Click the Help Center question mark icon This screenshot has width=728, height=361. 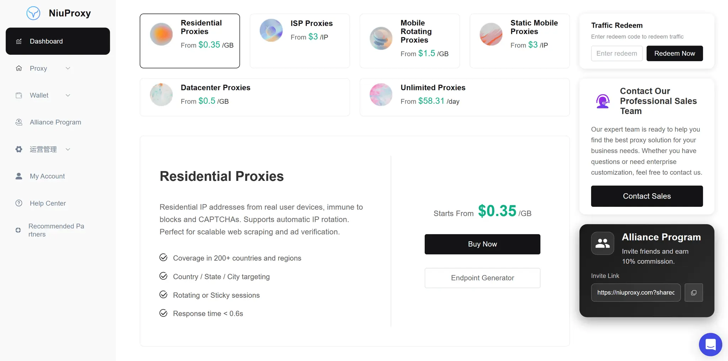pyautogui.click(x=19, y=203)
